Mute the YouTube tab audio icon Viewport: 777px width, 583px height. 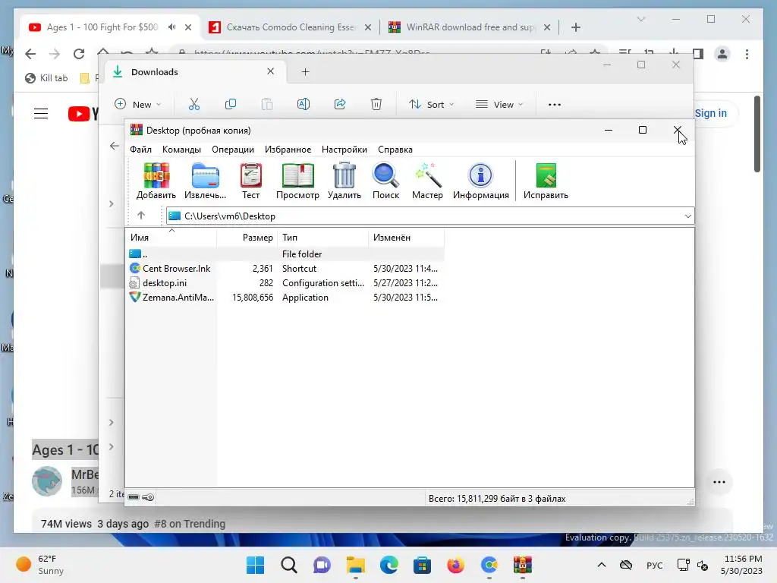[172, 27]
